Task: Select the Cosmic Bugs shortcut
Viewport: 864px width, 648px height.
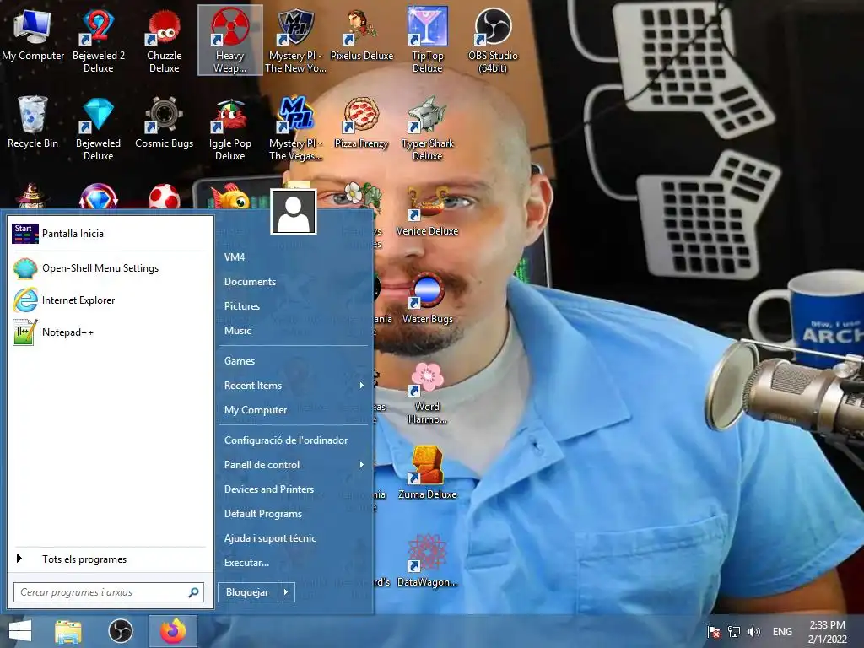Action: pyautogui.click(x=164, y=122)
